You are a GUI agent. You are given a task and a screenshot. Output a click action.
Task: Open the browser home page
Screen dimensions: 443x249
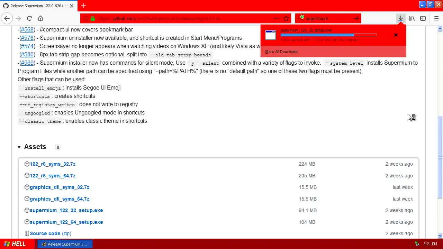point(40,18)
